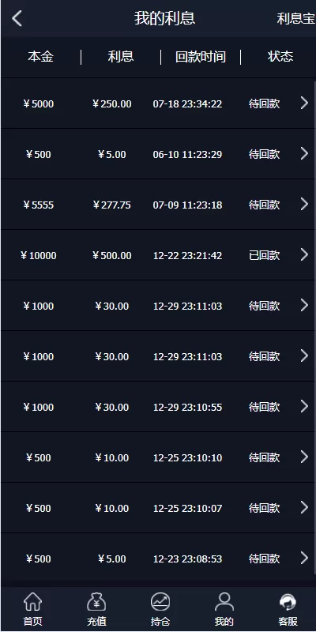Viewport: 316px width, 632px height.
Task: Open the 利息宝 link in header
Action: [295, 18]
